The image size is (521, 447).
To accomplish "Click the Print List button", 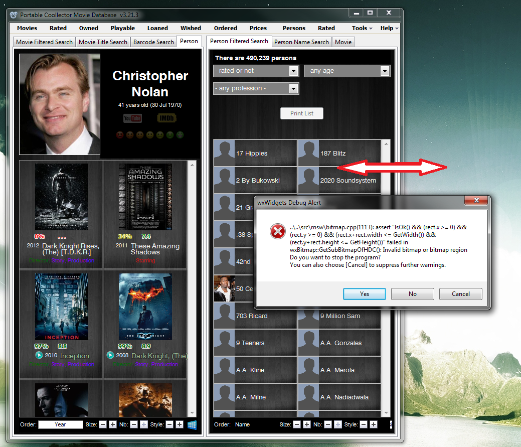I will 302,113.
